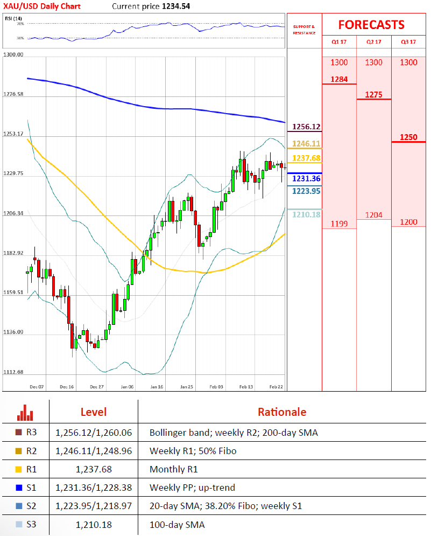Viewport: 431px width, 536px height.
Task: Click the 1136.09 price axis label
Action: click(13, 332)
